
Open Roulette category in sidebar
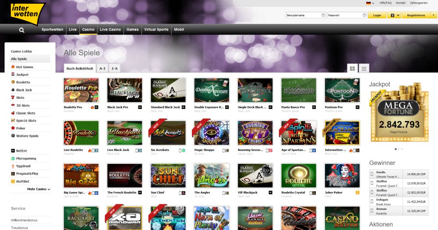23,82
